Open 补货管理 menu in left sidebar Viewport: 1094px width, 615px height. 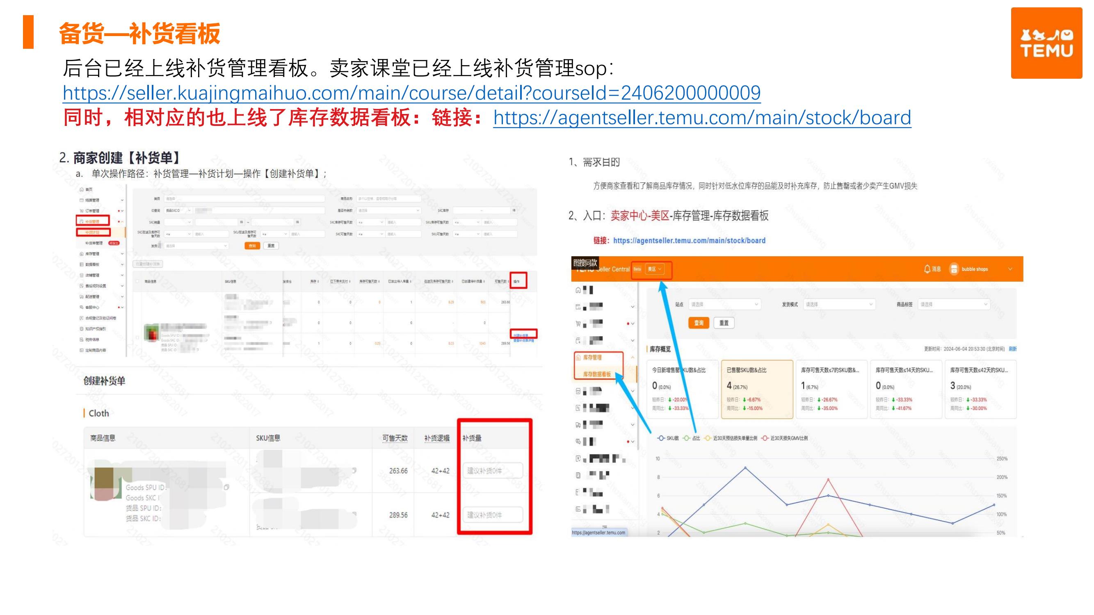(93, 221)
